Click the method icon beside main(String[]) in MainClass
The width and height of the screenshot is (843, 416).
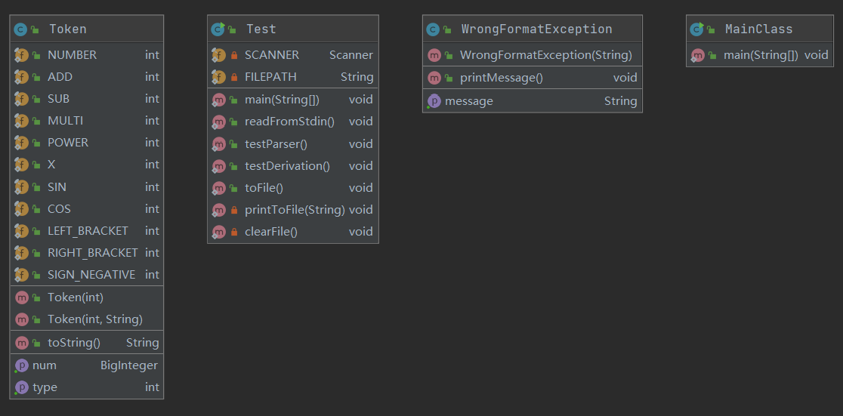point(697,55)
